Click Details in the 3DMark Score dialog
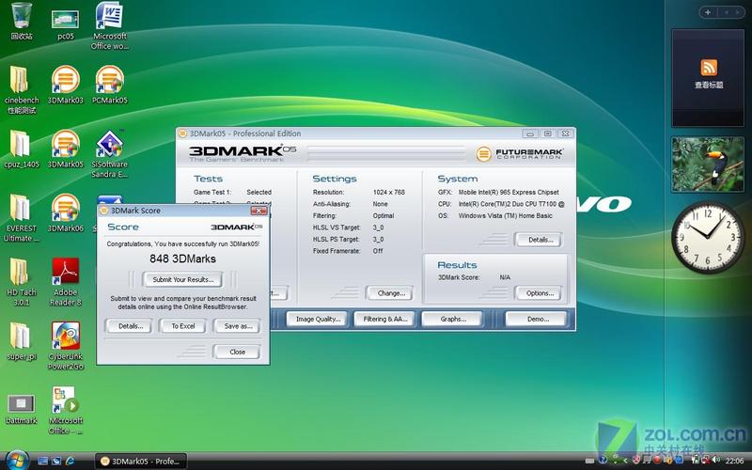 [x=131, y=326]
